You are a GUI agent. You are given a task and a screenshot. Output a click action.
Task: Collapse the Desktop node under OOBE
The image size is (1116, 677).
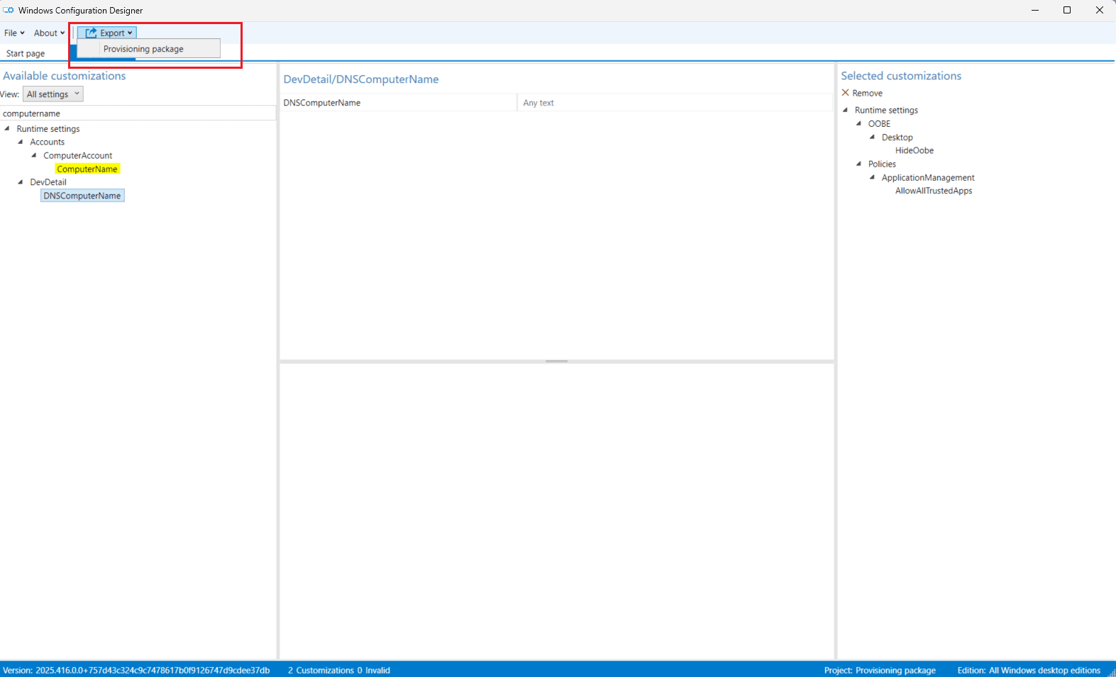coord(873,137)
